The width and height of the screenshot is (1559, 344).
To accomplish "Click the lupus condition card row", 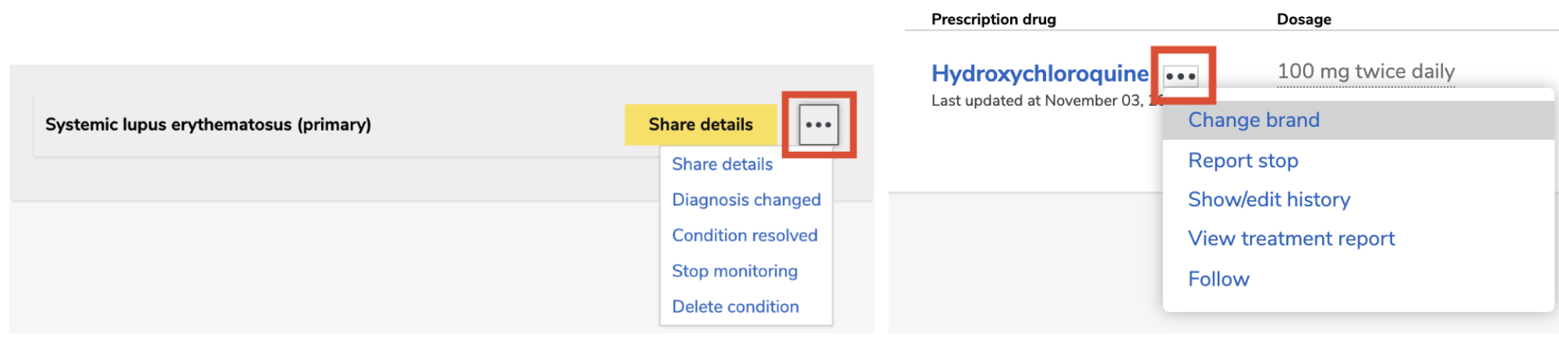I will coord(444,125).
